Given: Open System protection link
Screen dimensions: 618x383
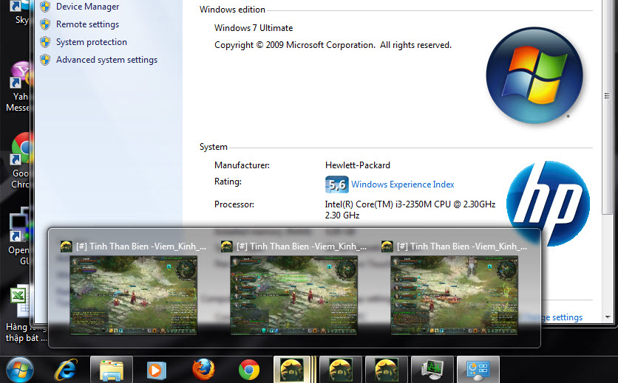Looking at the screenshot, I should [x=92, y=42].
